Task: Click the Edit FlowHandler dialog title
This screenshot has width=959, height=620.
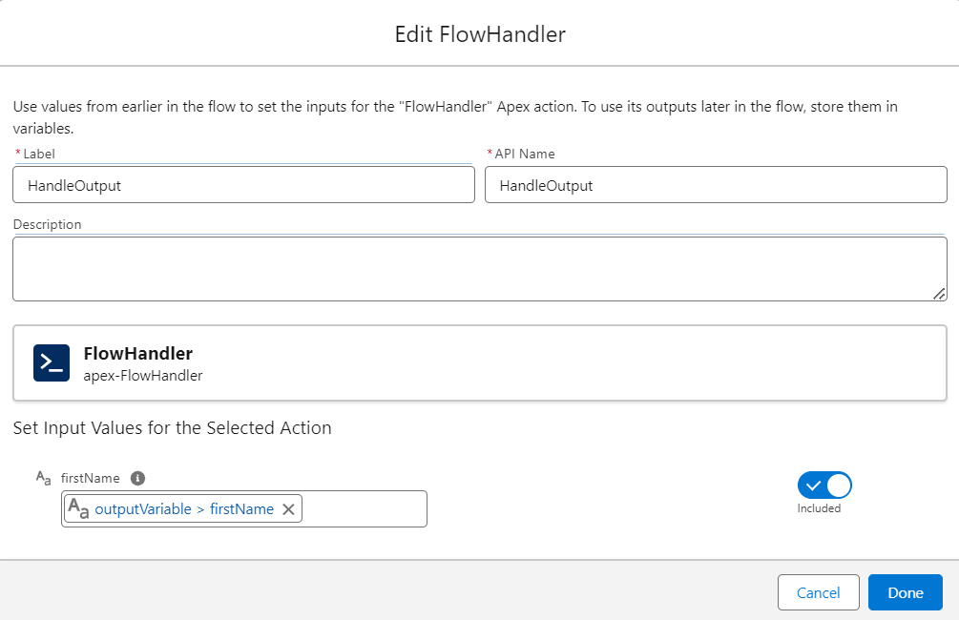Action: 480,34
